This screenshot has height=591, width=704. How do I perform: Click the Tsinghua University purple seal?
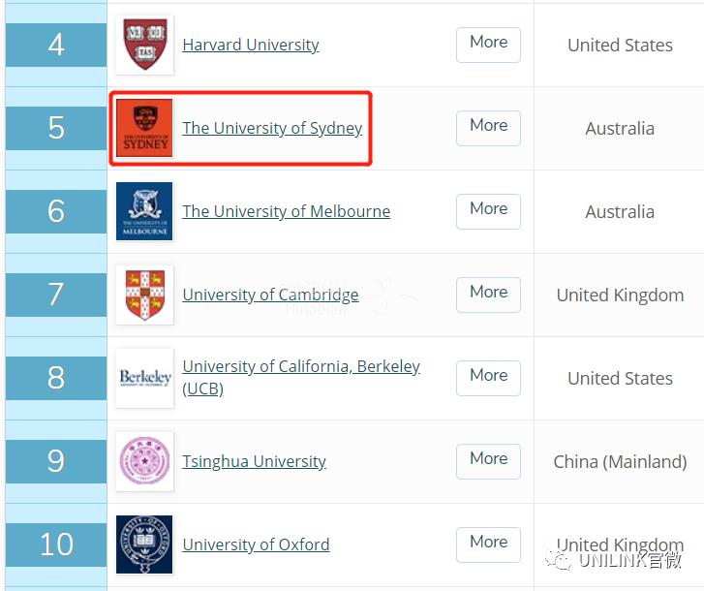click(144, 462)
